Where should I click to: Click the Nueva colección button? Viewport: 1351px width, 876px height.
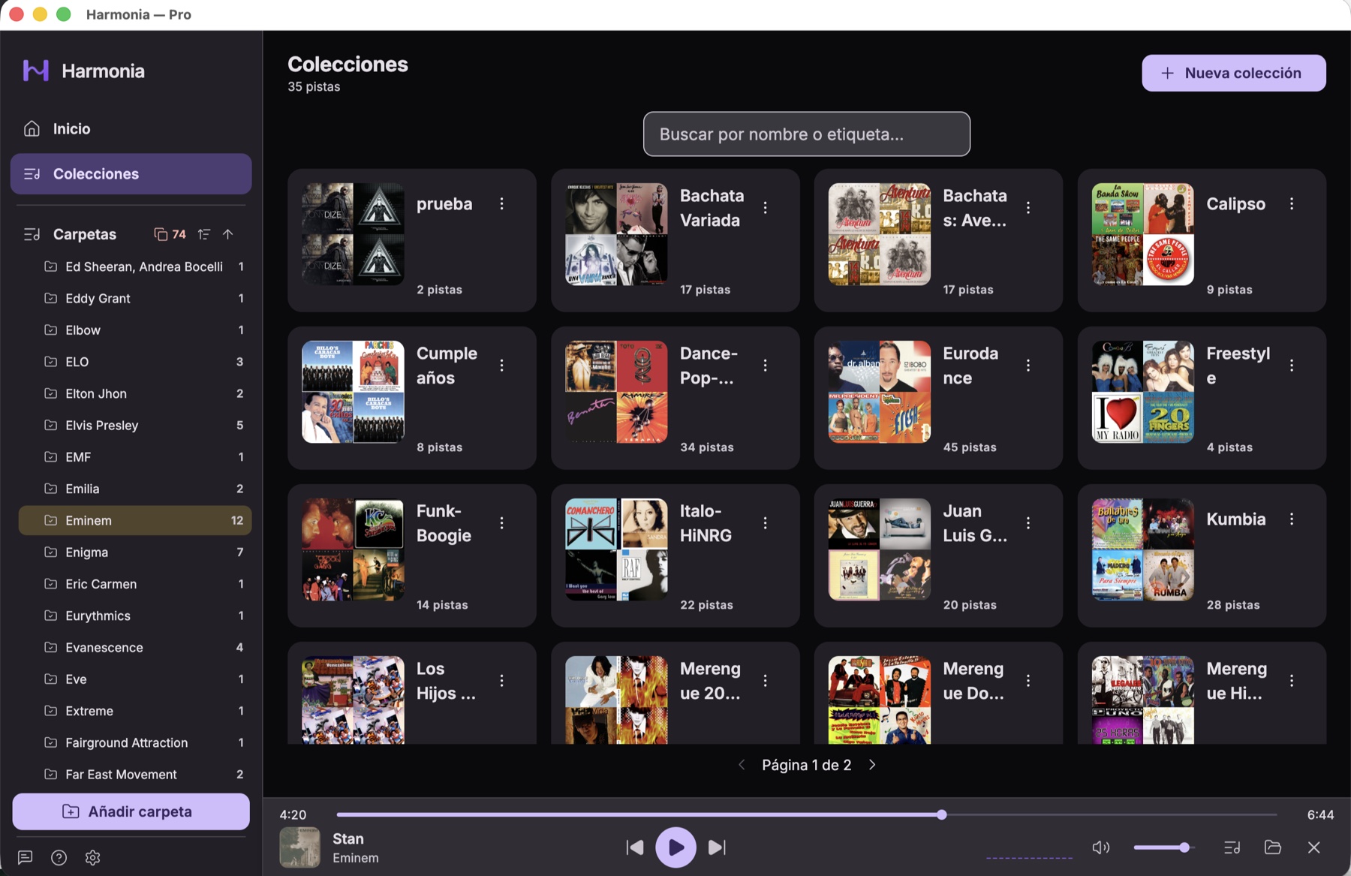click(x=1234, y=73)
